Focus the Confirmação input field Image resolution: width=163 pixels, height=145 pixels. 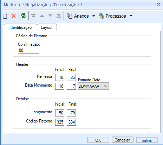pos(28,50)
